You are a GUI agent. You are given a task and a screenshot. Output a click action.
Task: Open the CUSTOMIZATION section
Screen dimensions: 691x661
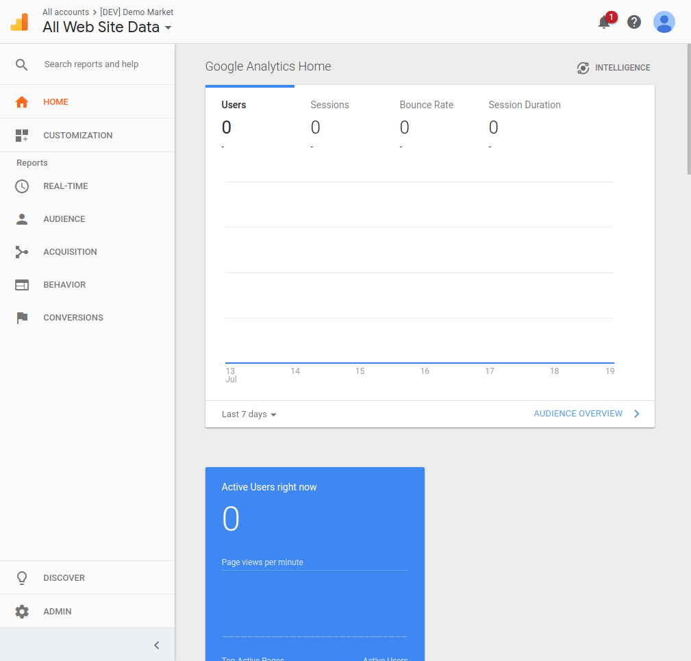coord(87,136)
